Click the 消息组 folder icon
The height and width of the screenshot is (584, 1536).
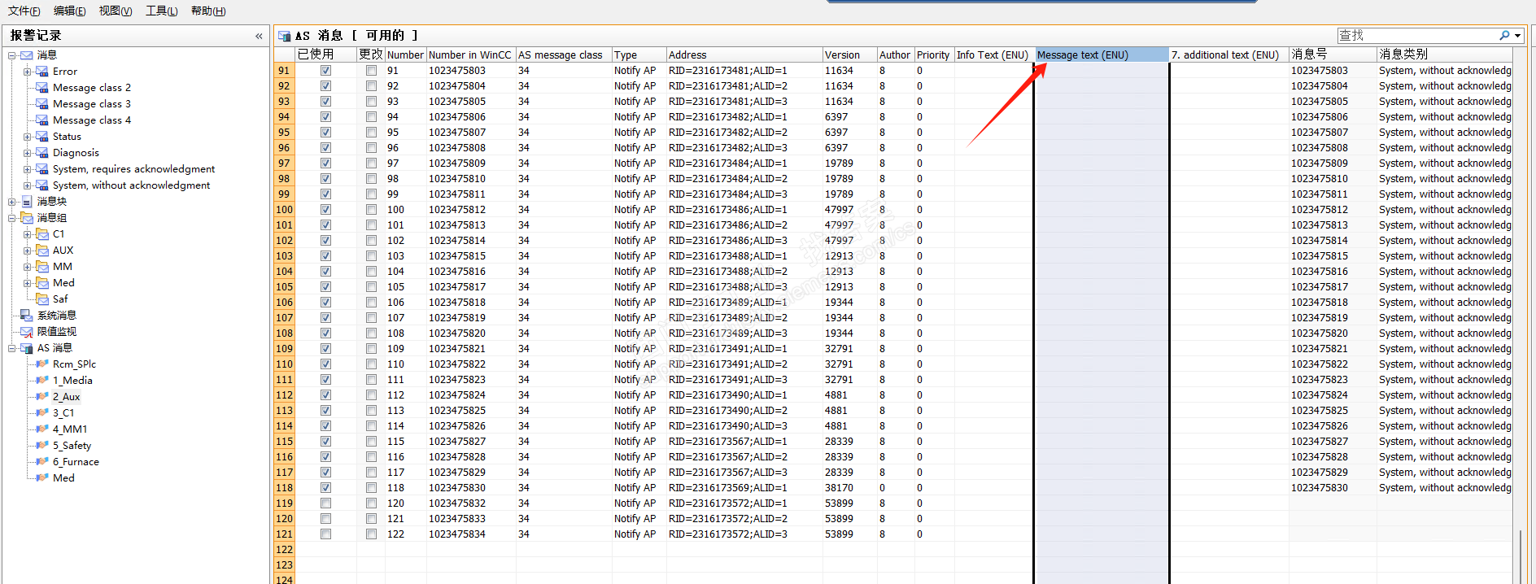(x=27, y=218)
